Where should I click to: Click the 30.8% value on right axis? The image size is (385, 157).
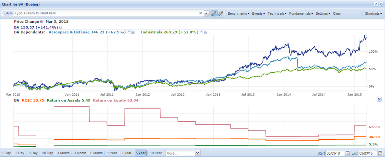375,137
